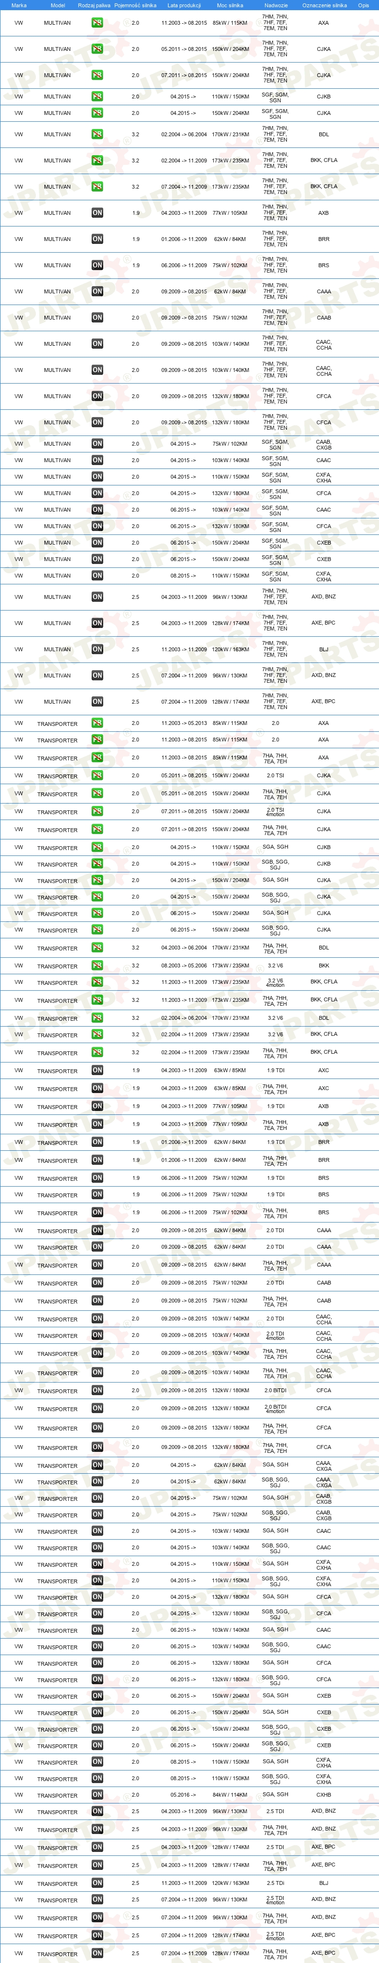Click dates 01.2006 -> 11.2009 in Multivan row
Screen dimensions: 379x1963
point(184,239)
